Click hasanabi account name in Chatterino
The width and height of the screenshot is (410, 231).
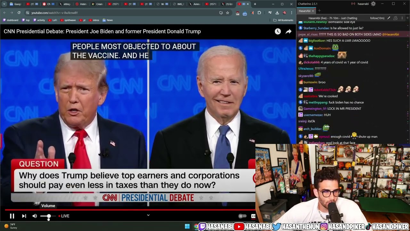(363, 4)
